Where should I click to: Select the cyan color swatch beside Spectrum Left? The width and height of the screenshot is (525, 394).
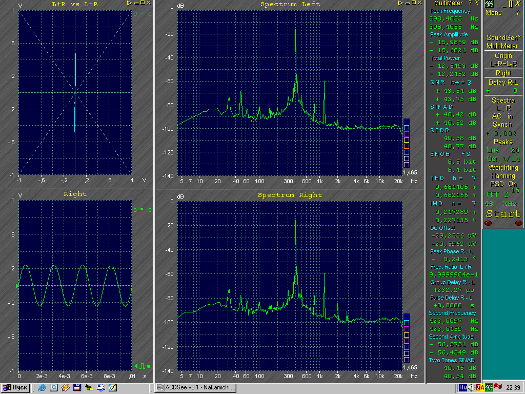[x=407, y=128]
